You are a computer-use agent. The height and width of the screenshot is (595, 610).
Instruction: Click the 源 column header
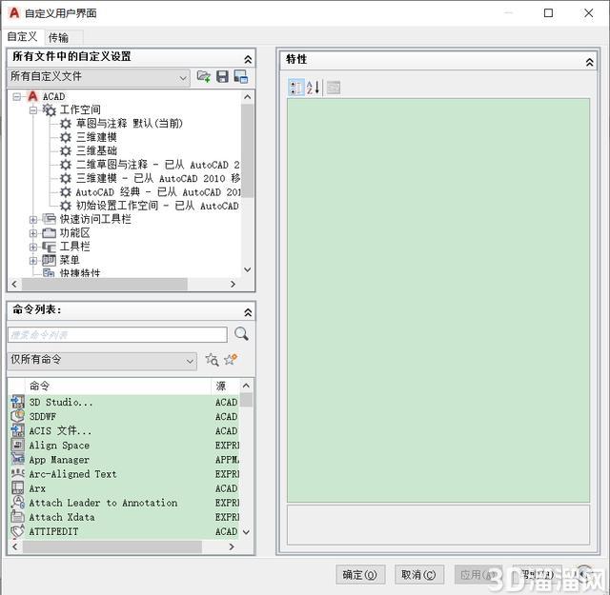(226, 386)
